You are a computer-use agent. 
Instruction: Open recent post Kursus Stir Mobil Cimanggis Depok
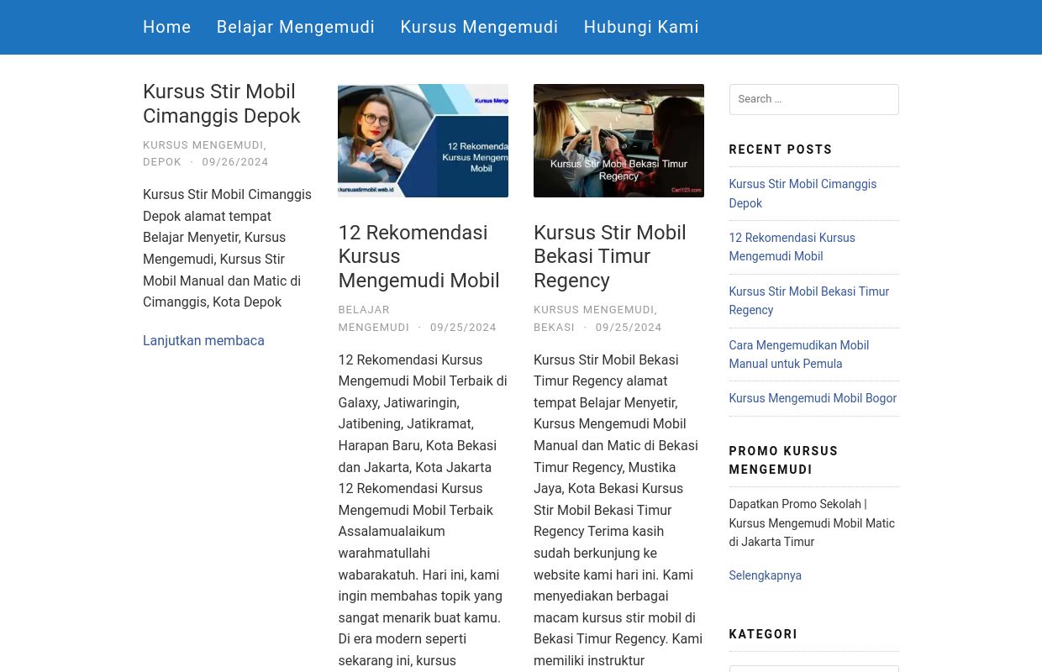(803, 193)
